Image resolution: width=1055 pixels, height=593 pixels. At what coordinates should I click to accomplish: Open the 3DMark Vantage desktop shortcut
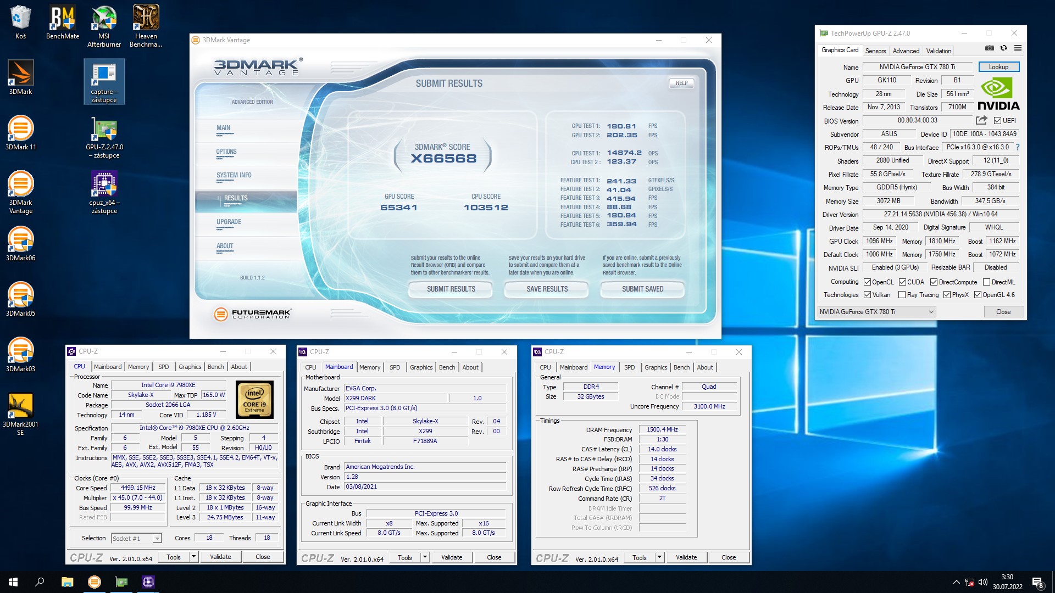tap(20, 192)
